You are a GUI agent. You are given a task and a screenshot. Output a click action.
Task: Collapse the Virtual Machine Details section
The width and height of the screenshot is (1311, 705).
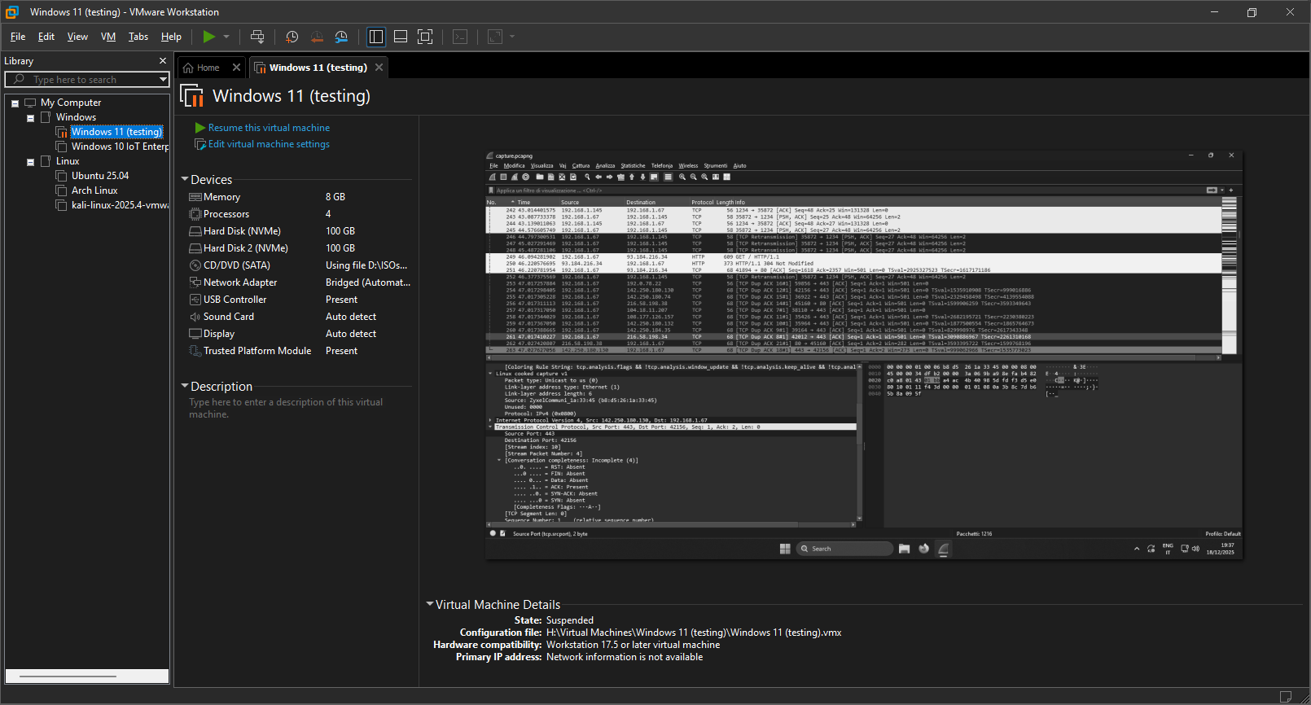pyautogui.click(x=429, y=604)
